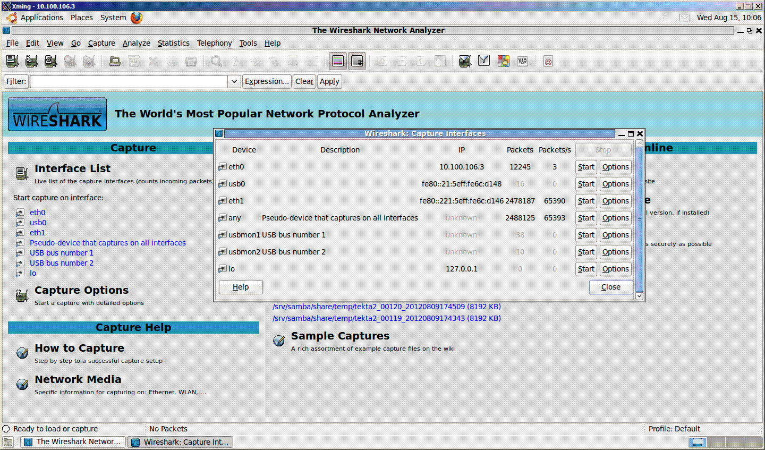
Task: Start capture on 'any' pseudo-device
Action: coord(586,218)
